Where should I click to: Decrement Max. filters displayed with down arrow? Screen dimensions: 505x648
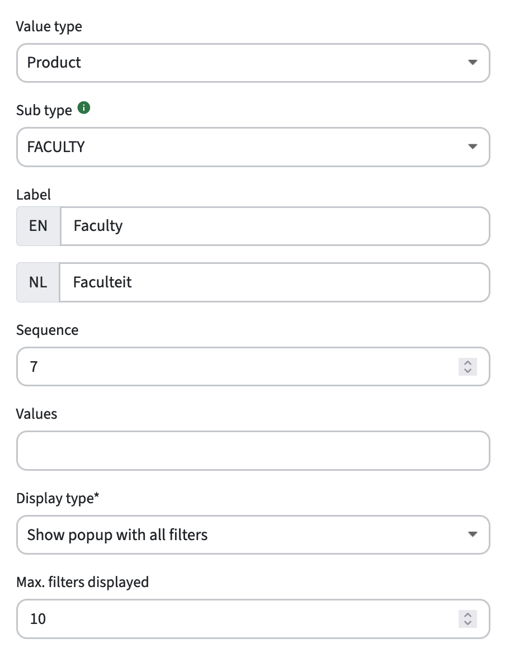pyautogui.click(x=468, y=623)
